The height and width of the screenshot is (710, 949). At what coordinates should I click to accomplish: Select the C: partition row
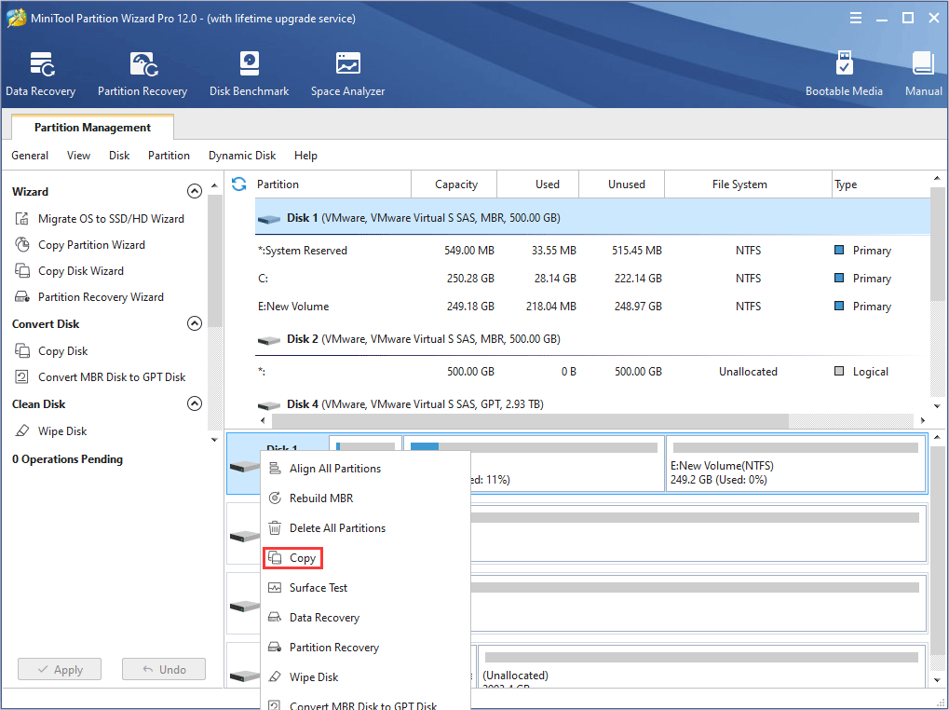click(592, 279)
